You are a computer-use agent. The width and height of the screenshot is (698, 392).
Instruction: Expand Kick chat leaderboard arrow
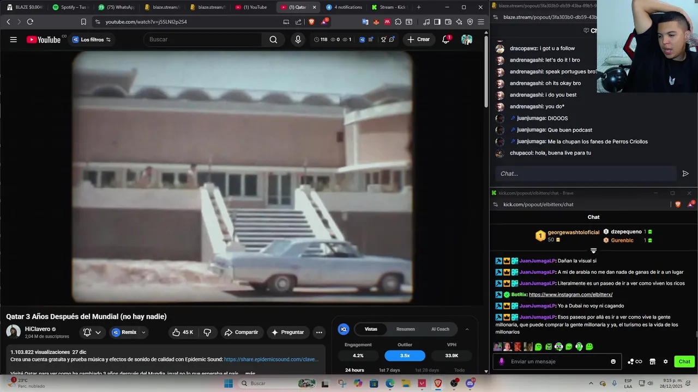(x=593, y=251)
